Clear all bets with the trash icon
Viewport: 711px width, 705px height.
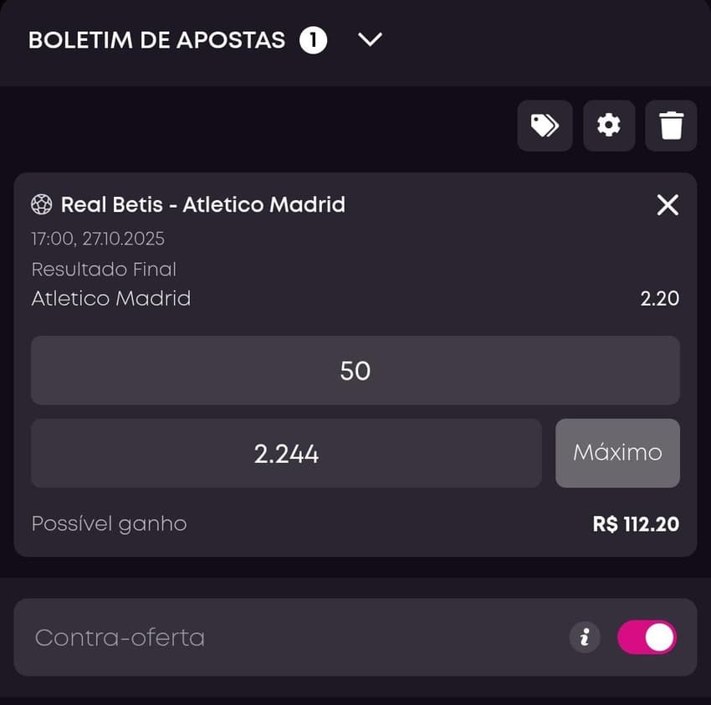670,126
